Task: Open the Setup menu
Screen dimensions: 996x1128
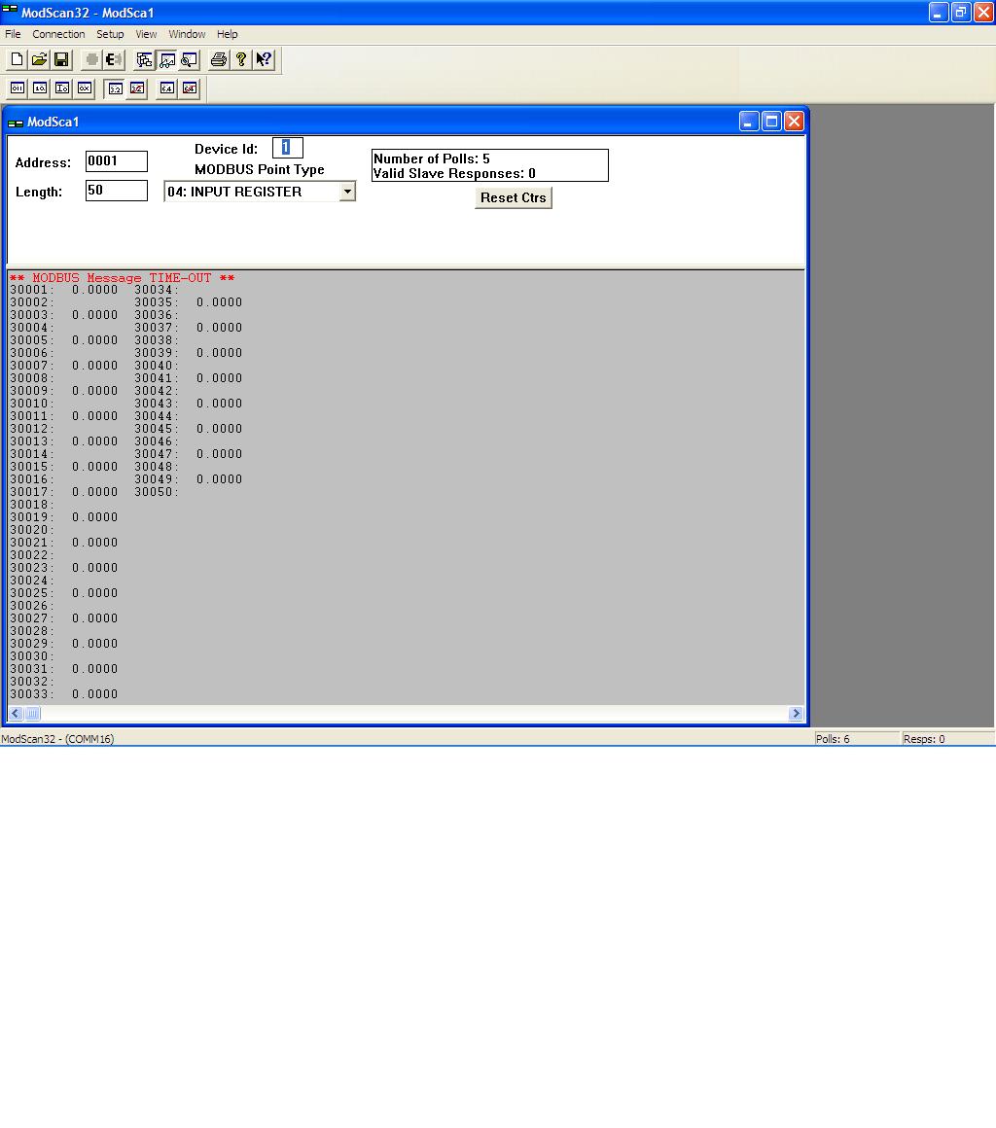Action: 110,34
